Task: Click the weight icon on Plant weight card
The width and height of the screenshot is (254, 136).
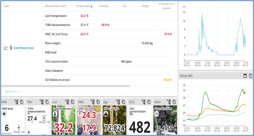Action: [x=106, y=114]
